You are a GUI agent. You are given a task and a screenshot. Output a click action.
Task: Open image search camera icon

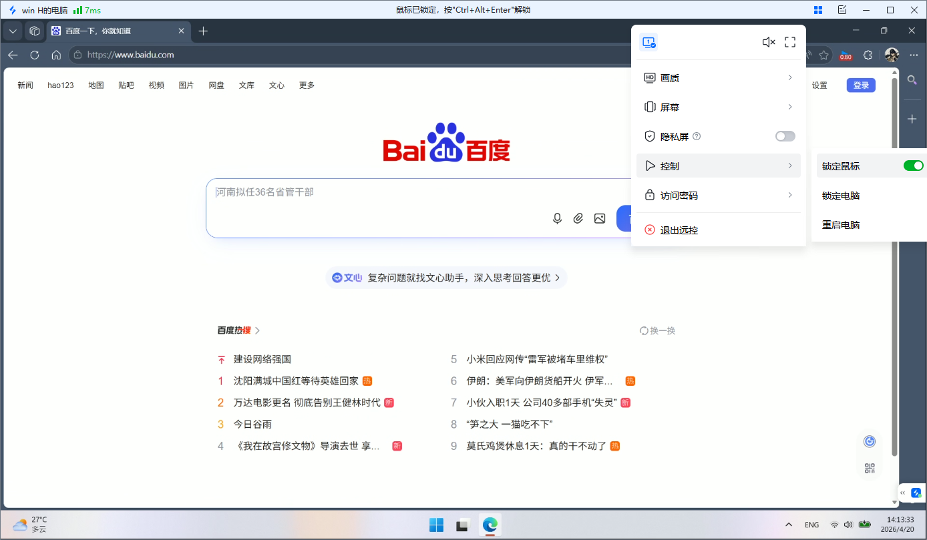click(x=600, y=218)
